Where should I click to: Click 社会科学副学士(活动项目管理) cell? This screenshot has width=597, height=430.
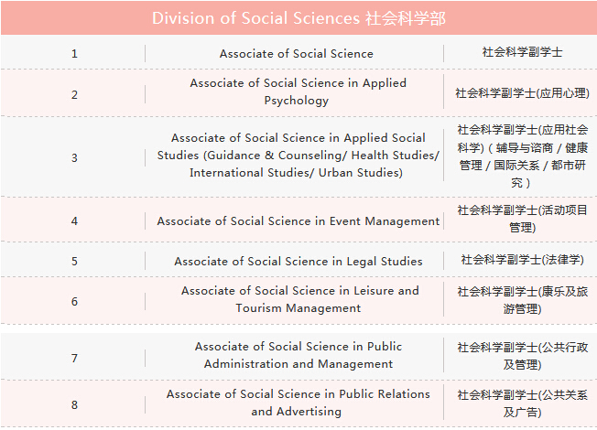[522, 219]
